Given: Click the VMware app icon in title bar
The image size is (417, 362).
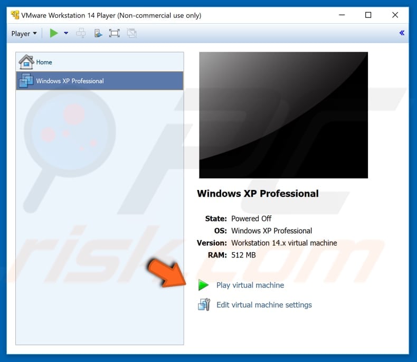Looking at the screenshot, I should [x=15, y=15].
